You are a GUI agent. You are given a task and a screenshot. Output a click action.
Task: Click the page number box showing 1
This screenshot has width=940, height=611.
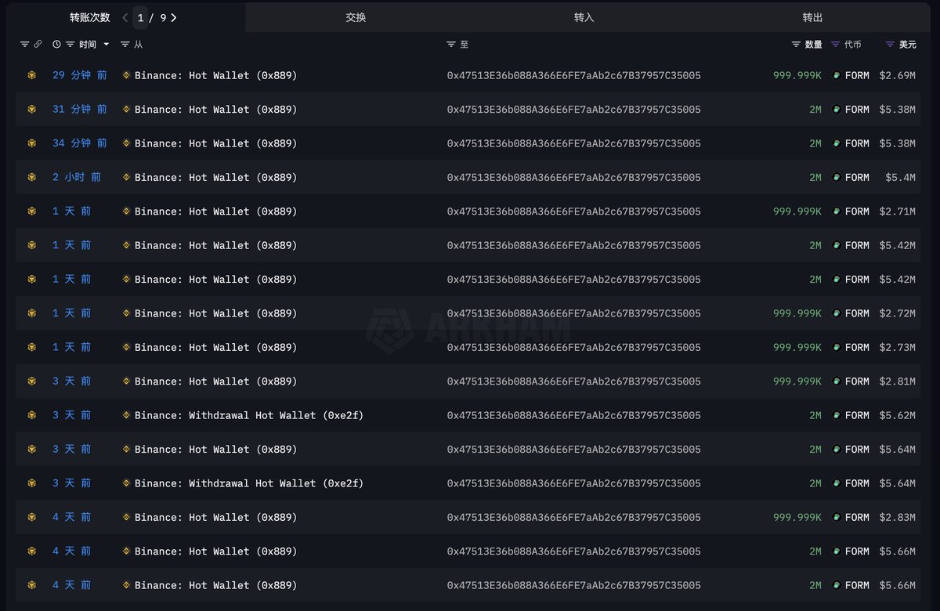pos(140,17)
